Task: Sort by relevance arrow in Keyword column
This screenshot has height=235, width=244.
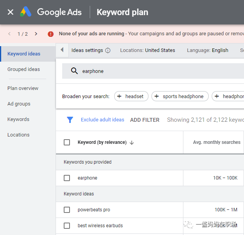Action: point(132,142)
